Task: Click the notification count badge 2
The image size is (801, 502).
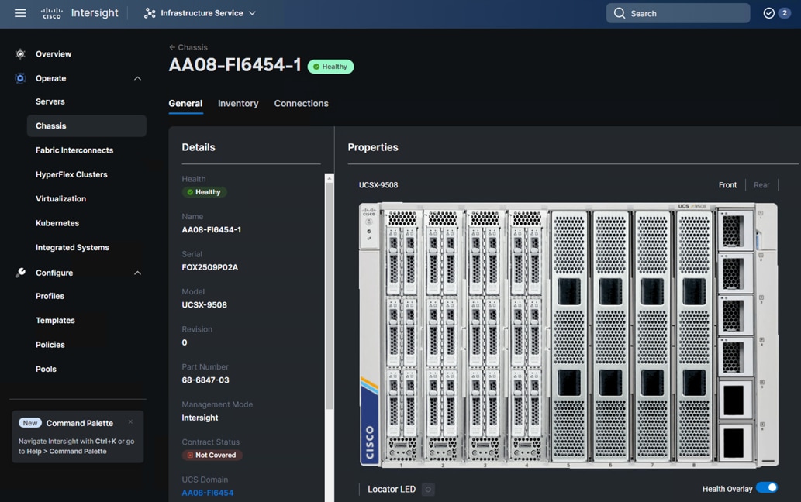Action: click(784, 13)
